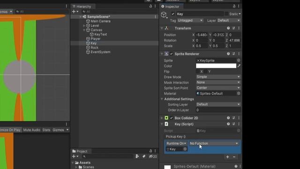
Task: Expand Box Collider 2D component
Action: [x=162, y=118]
